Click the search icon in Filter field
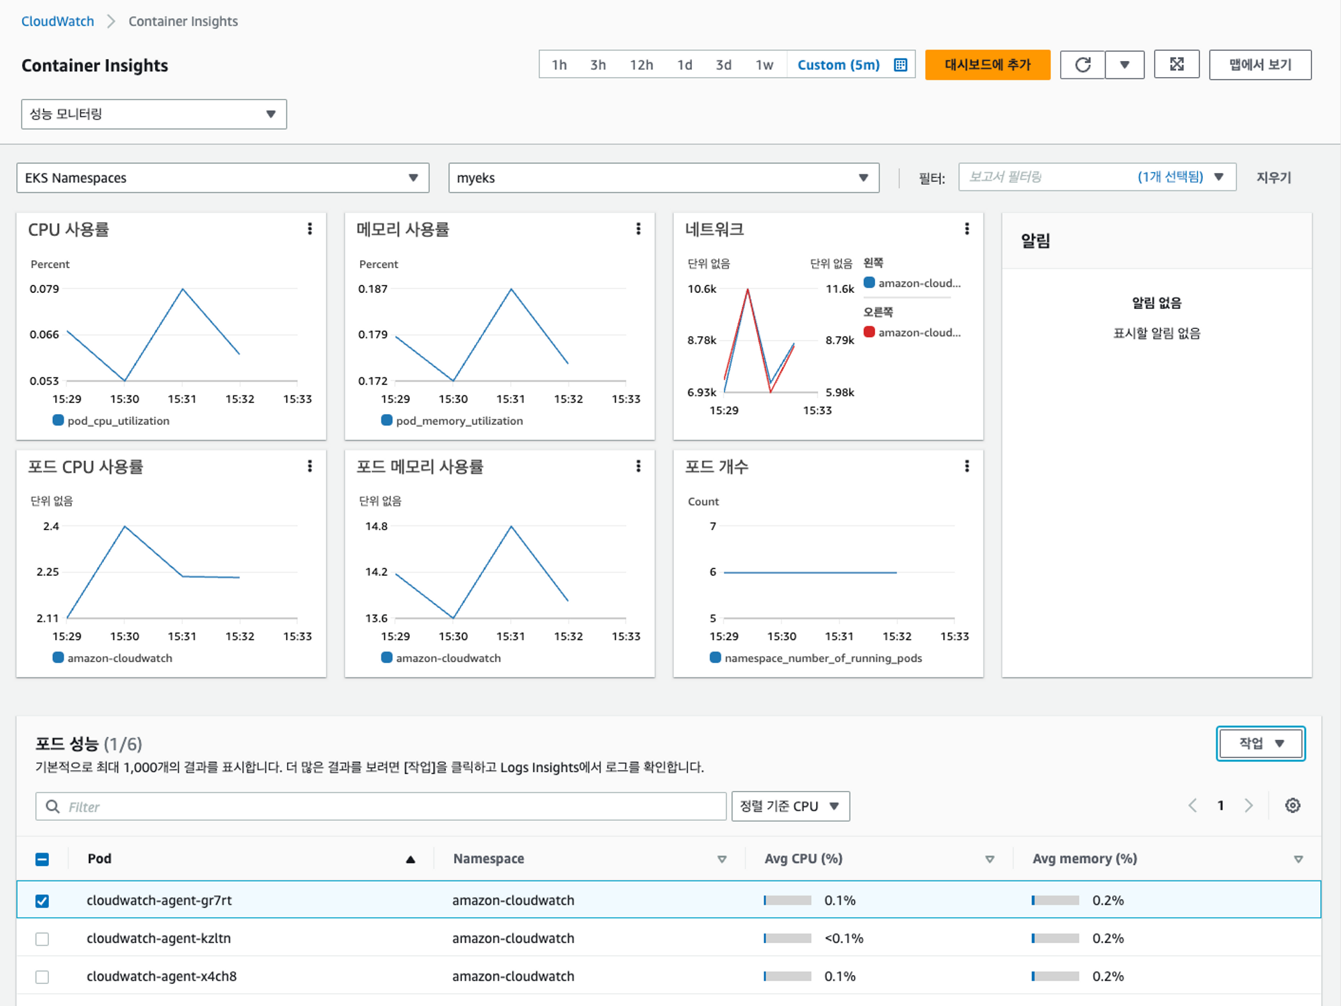Image resolution: width=1341 pixels, height=1006 pixels. pos(52,806)
